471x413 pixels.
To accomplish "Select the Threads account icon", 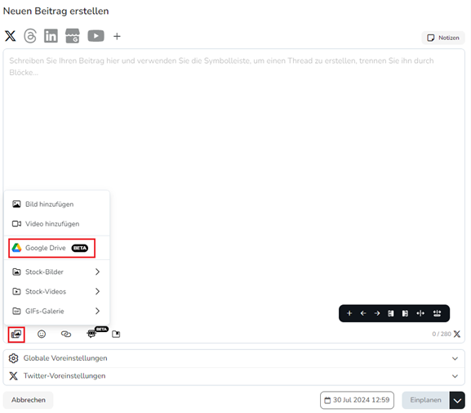I will (30, 36).
